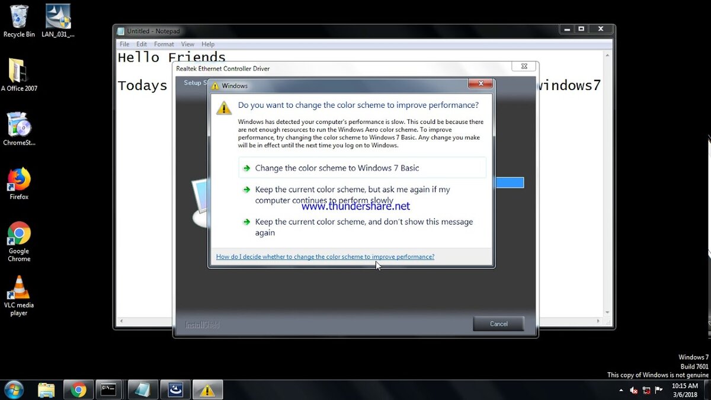Open Notepad's File menu
Screen dimensions: 711x400
point(124,44)
